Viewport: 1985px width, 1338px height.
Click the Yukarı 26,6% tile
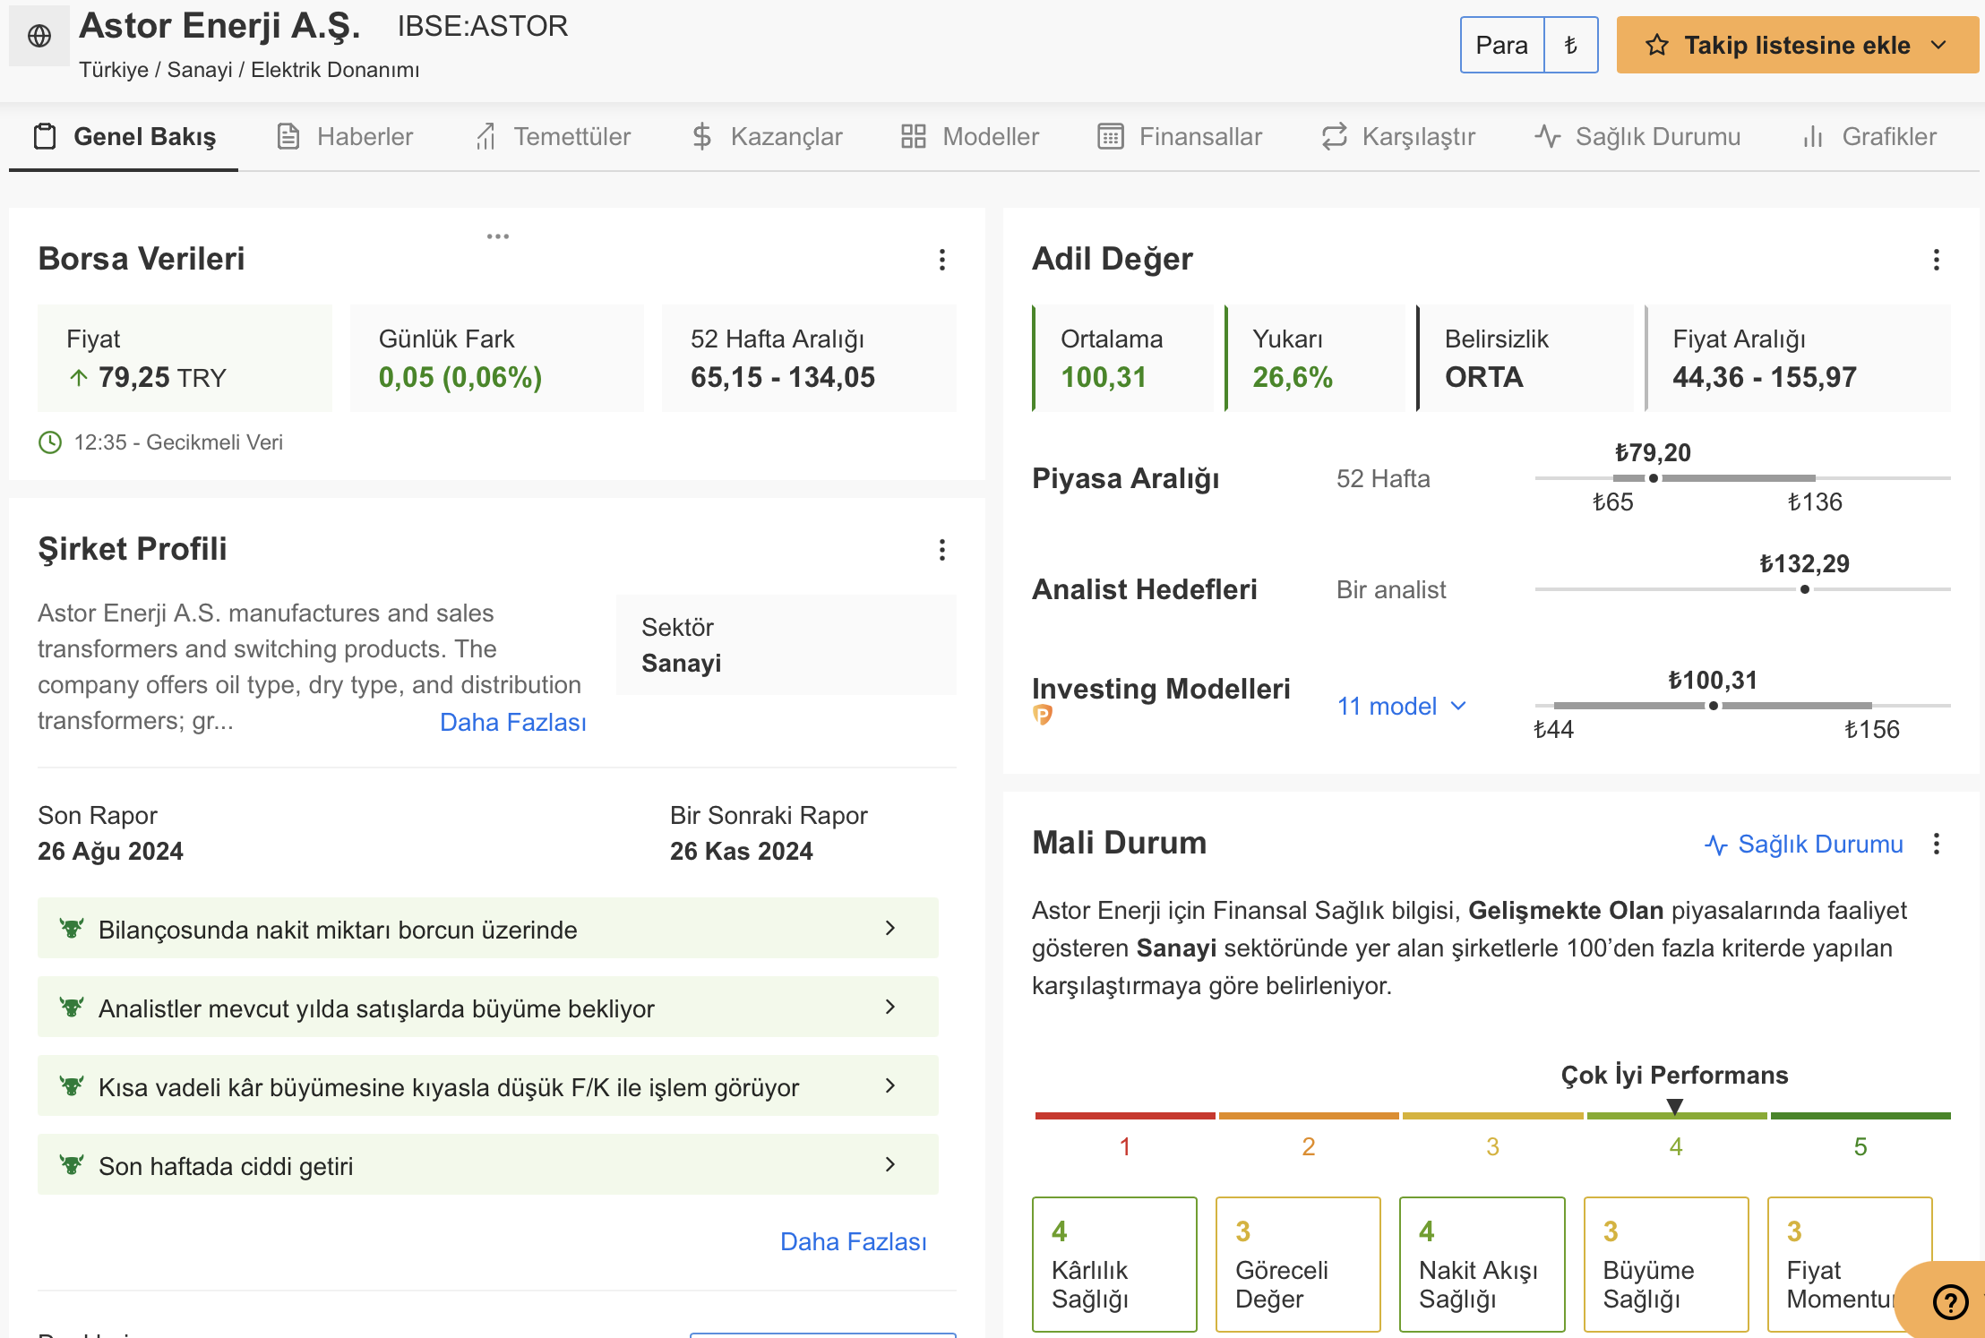pos(1315,358)
